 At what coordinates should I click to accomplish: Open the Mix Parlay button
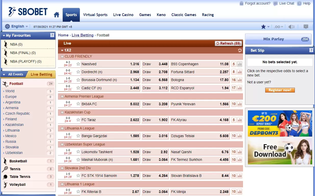(278, 39)
